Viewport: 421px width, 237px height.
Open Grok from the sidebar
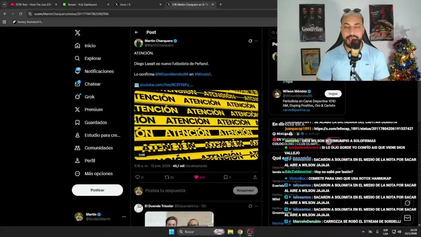coord(85,97)
